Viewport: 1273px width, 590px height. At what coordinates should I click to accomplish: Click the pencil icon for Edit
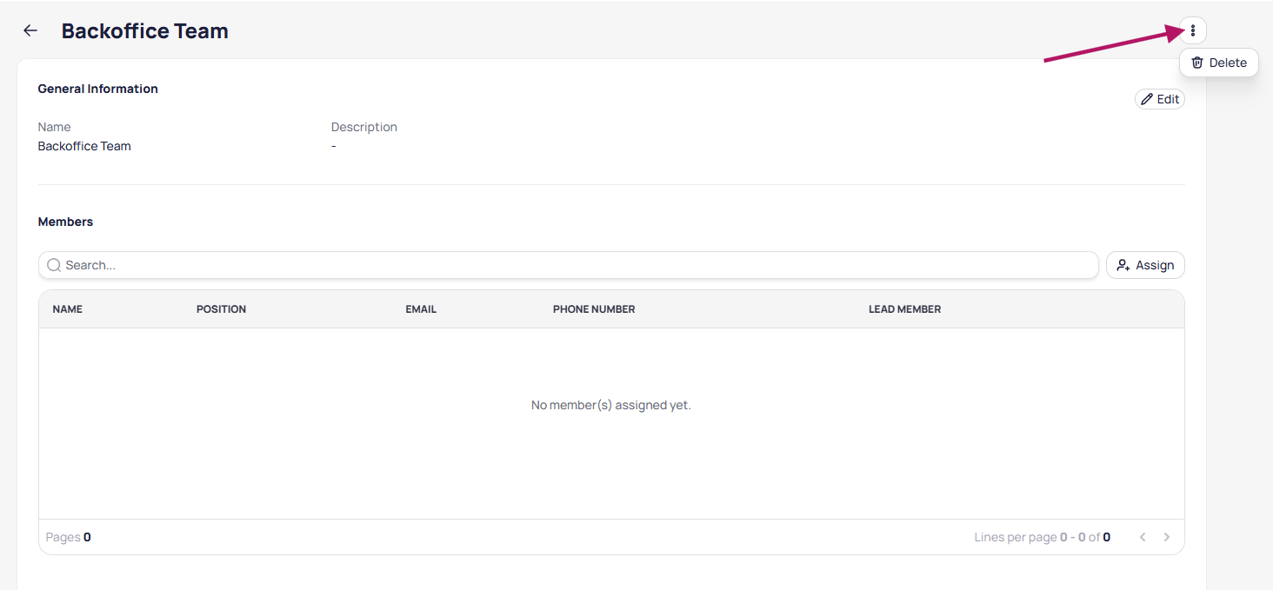[x=1147, y=99]
